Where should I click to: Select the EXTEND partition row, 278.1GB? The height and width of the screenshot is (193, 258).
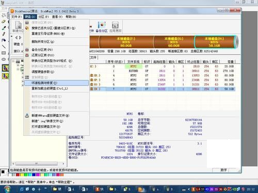162,71
